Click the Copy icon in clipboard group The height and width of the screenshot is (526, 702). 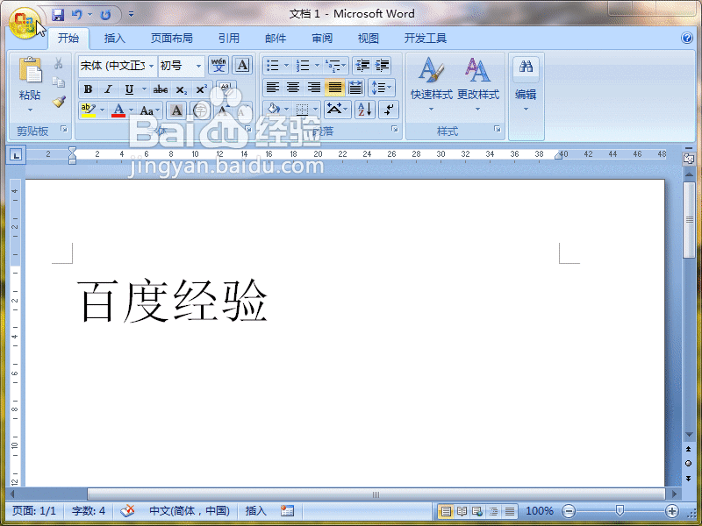click(x=58, y=82)
